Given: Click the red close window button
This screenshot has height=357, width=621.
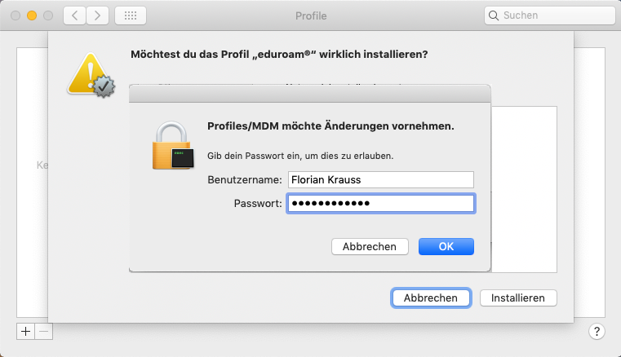Looking at the screenshot, I should pos(16,15).
